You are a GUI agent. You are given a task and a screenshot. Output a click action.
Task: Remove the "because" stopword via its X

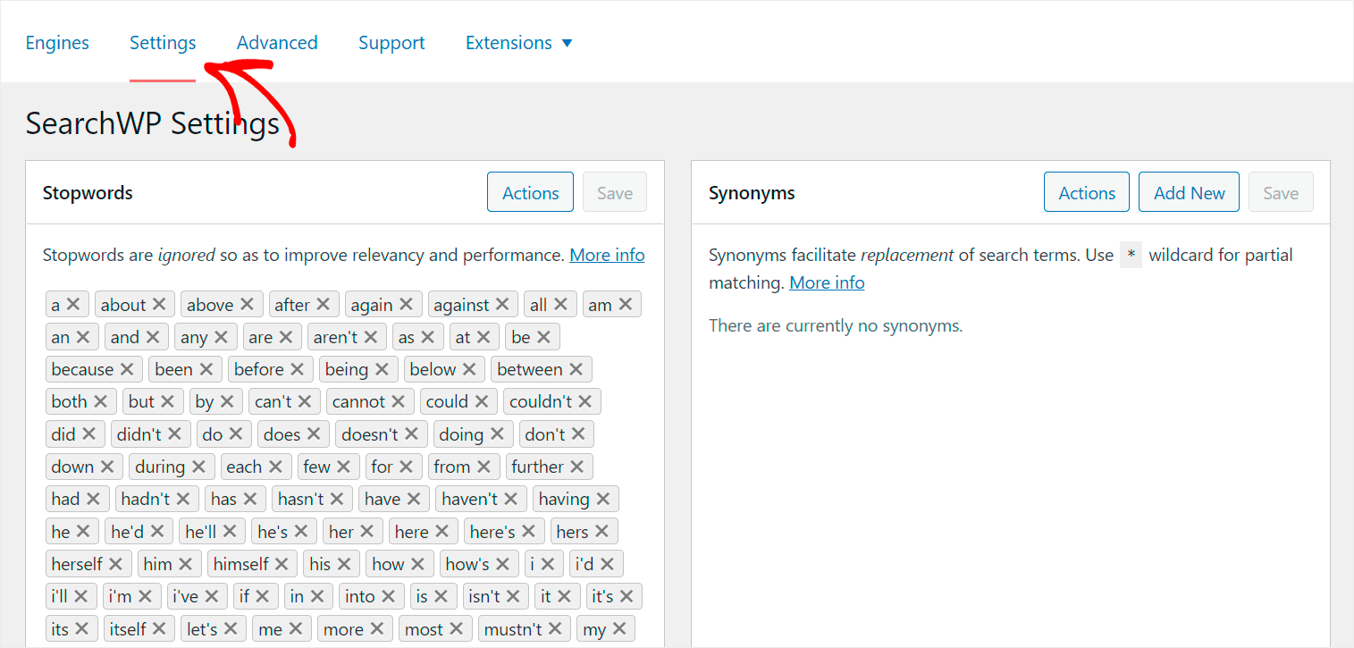(x=127, y=369)
